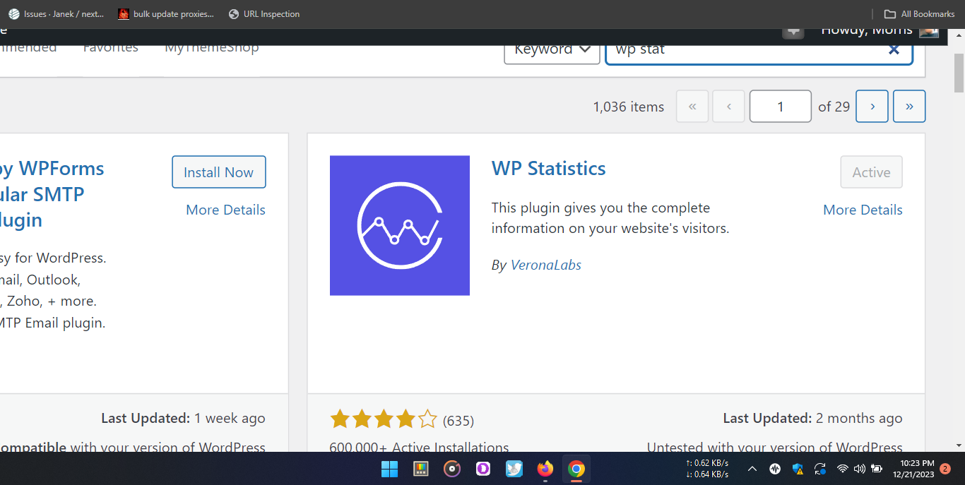Open the VeronaLabs author link
Viewport: 965px width, 485px height.
coord(546,265)
